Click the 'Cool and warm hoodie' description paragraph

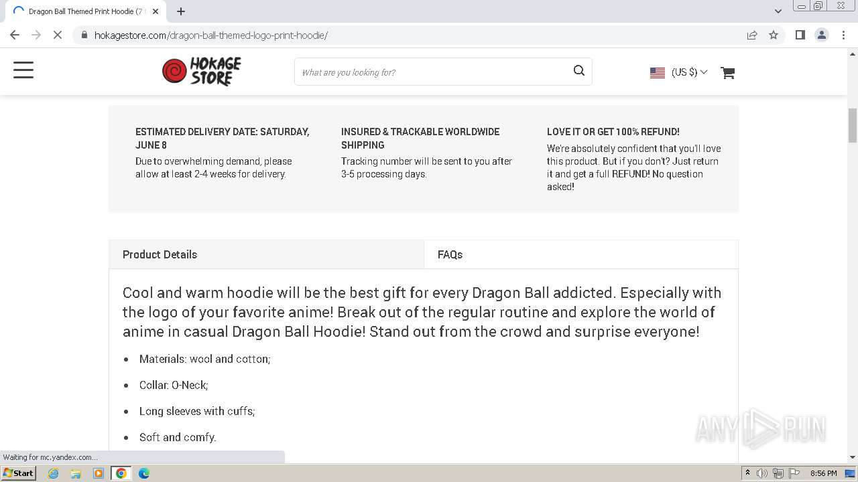pyautogui.click(x=422, y=312)
